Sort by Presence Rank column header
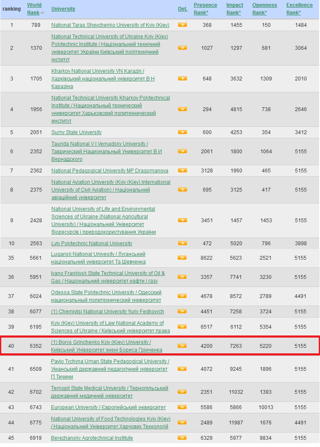This screenshot has height=447, width=320. [205, 9]
